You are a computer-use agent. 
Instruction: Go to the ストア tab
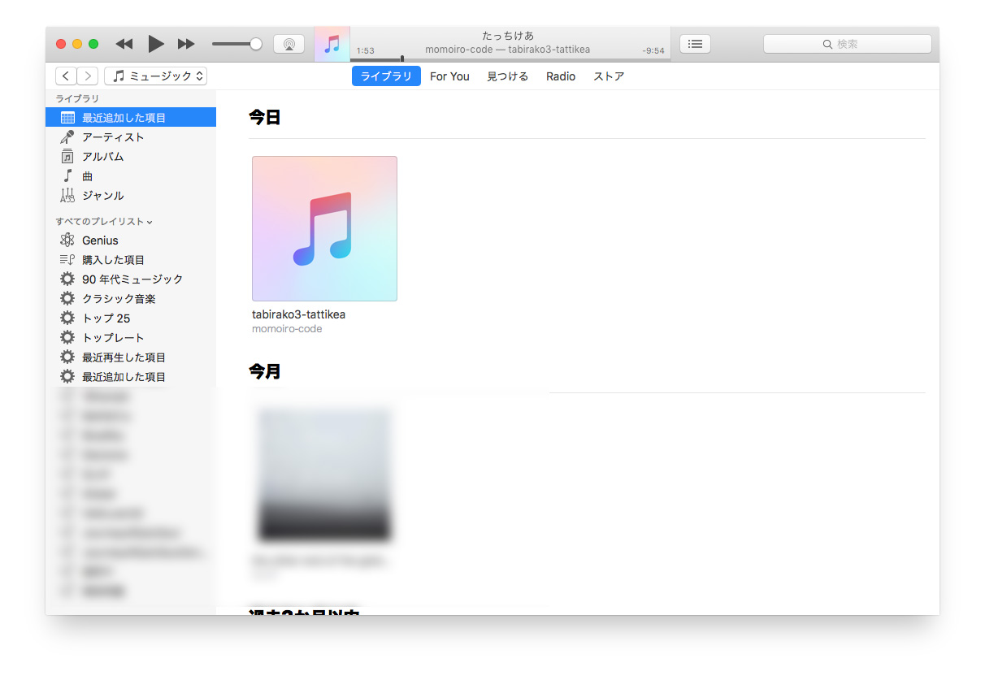(609, 76)
